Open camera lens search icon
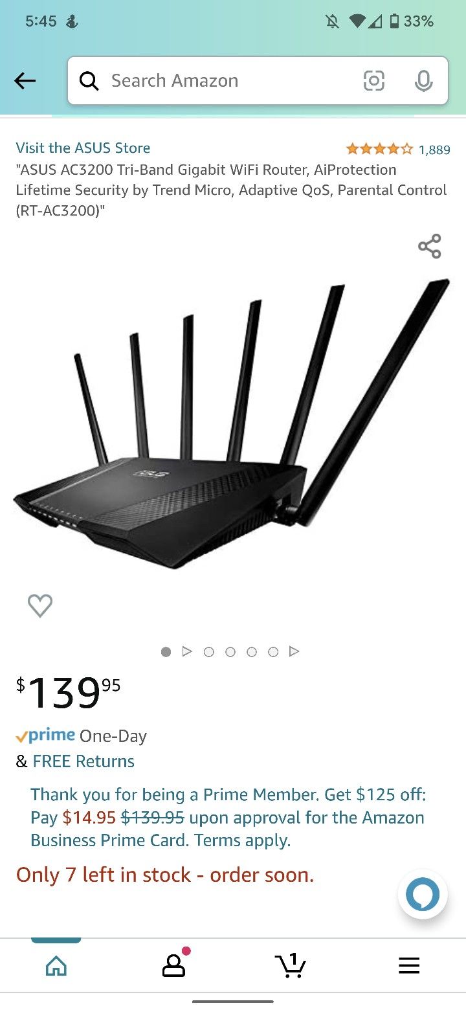Image resolution: width=466 pixels, height=1010 pixels. [x=374, y=81]
